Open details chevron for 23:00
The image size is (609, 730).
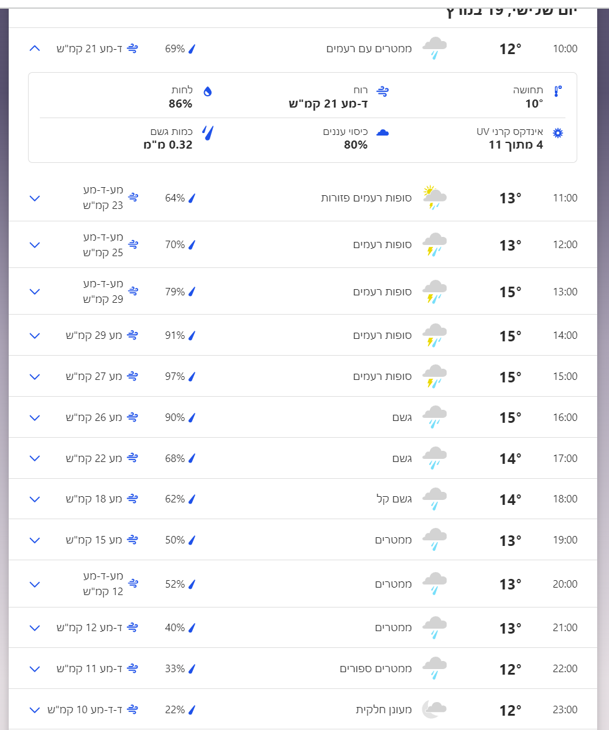(x=35, y=709)
